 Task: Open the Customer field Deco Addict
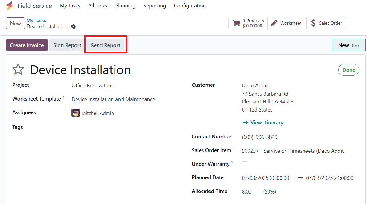coord(256,86)
